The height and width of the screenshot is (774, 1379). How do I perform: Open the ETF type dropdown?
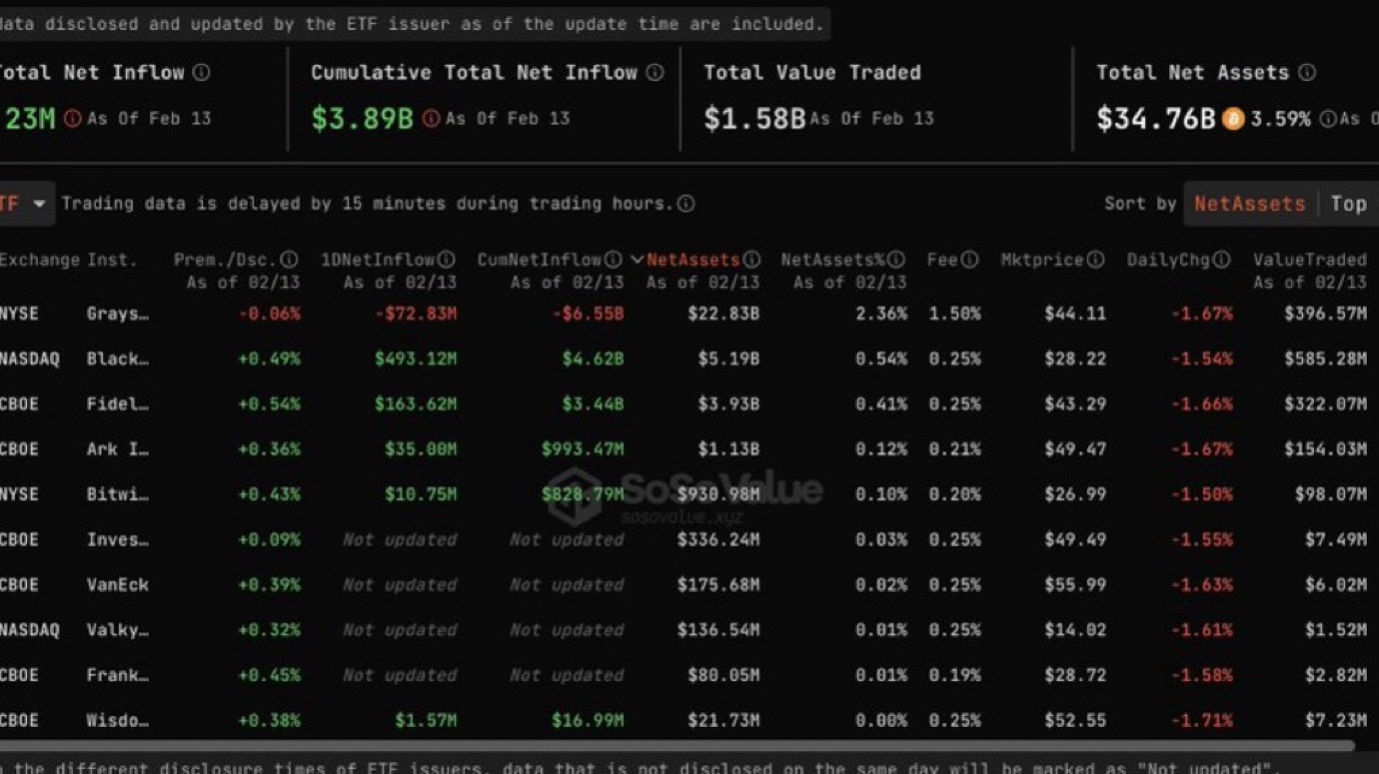[x=24, y=204]
